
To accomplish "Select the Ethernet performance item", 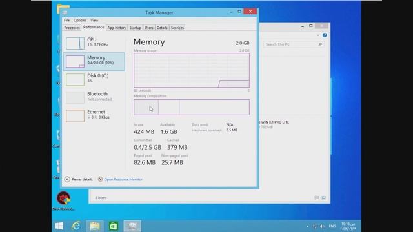I will [94, 116].
